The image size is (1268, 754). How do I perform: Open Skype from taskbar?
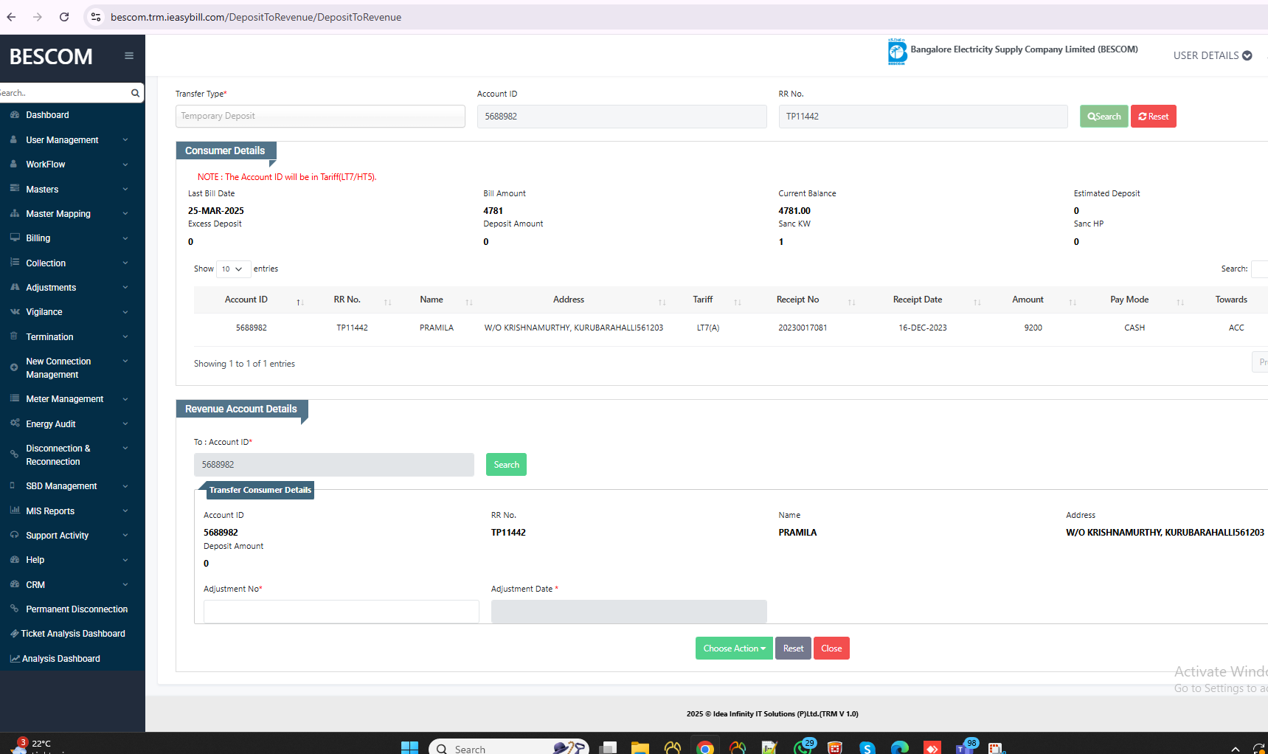click(x=867, y=748)
